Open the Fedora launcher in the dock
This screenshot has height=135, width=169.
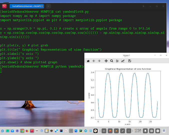click(x=2, y=131)
